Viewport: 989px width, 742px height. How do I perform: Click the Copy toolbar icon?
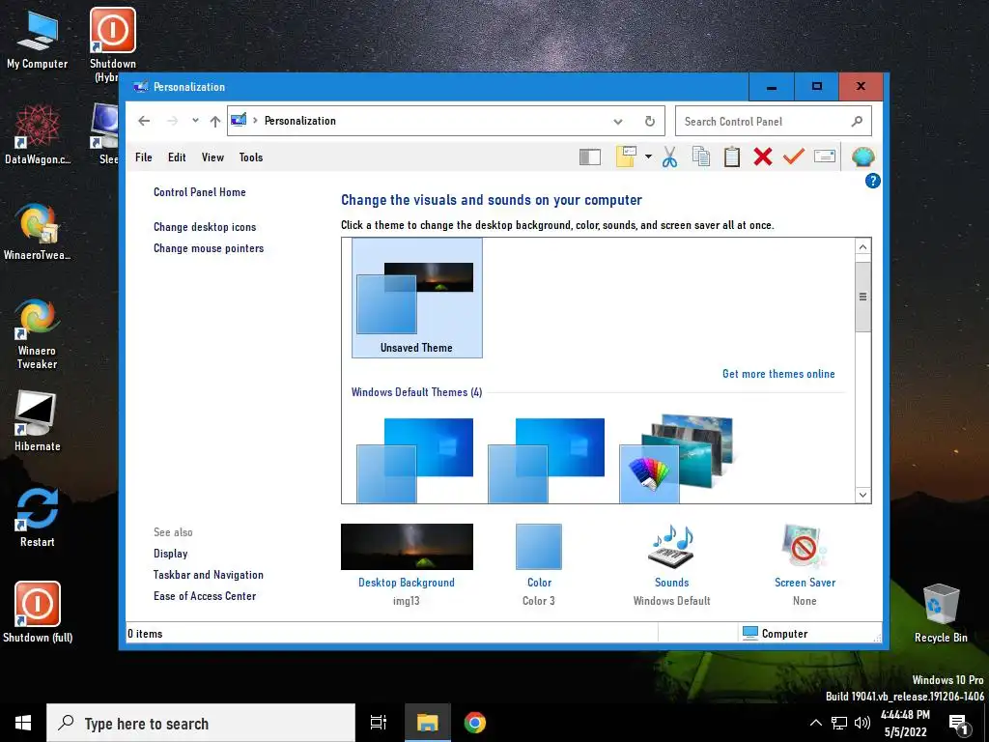coord(701,157)
